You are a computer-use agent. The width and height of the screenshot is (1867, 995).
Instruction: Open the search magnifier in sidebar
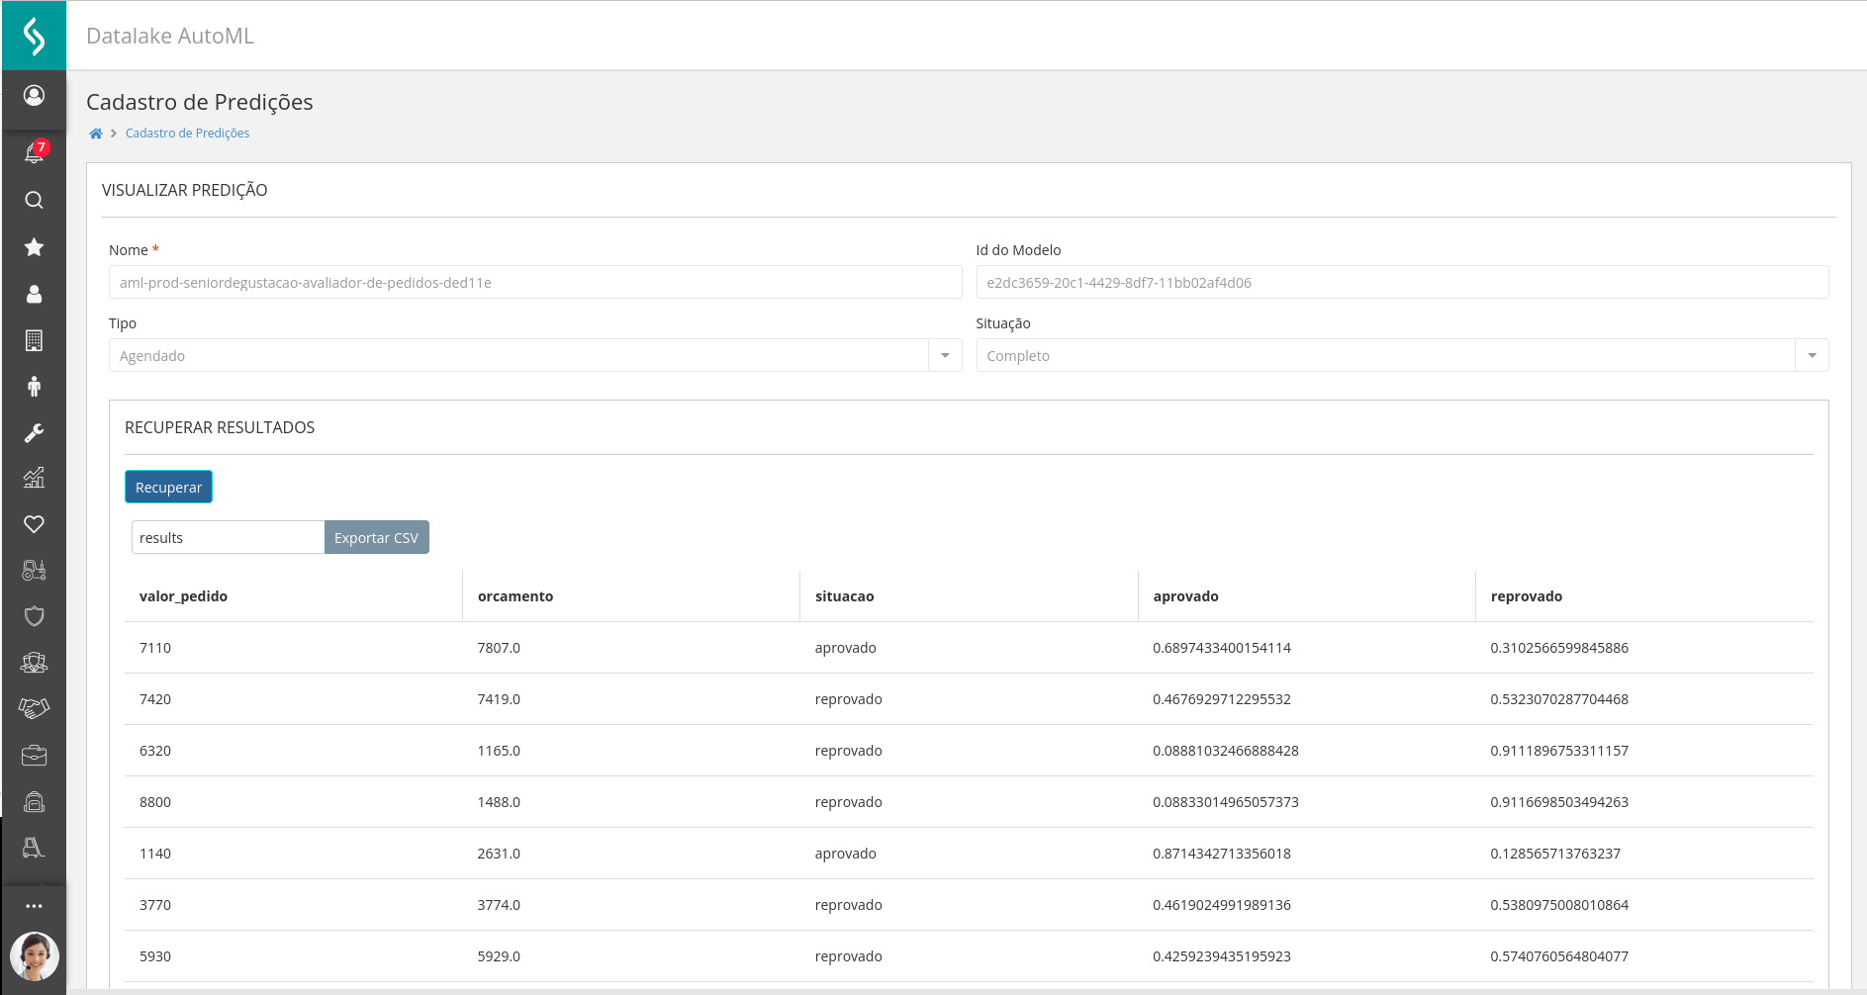tap(34, 200)
